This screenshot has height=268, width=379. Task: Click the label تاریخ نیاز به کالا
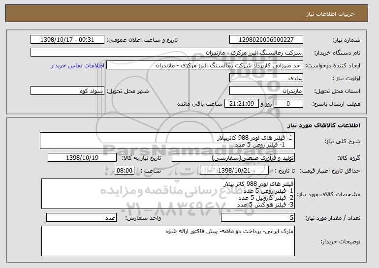141,158
